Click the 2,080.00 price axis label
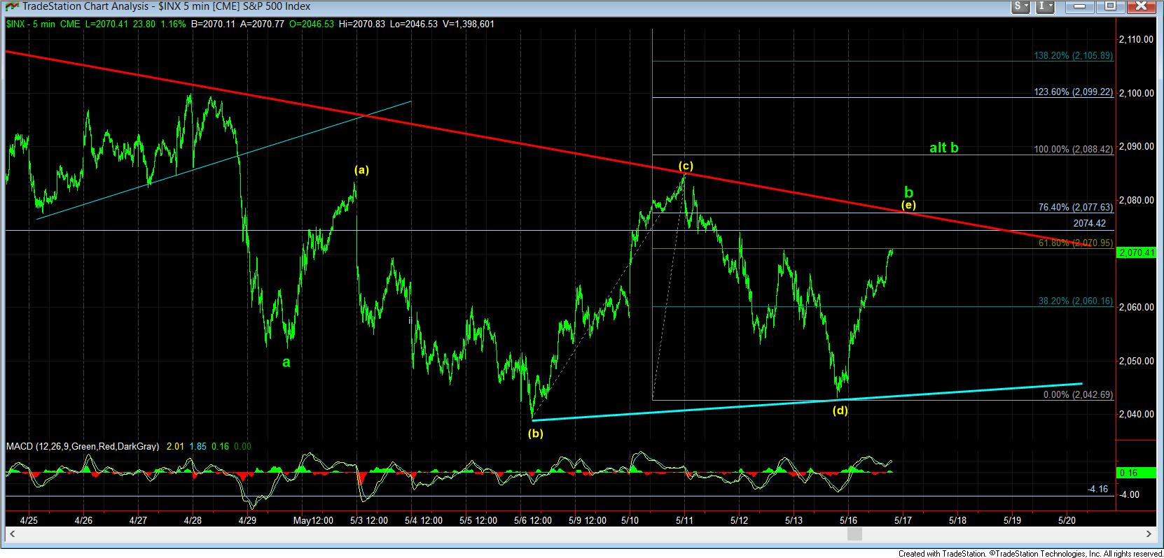 tap(1136, 200)
